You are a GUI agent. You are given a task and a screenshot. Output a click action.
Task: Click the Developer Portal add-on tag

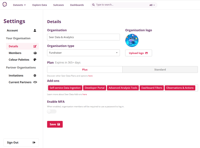(x=95, y=88)
